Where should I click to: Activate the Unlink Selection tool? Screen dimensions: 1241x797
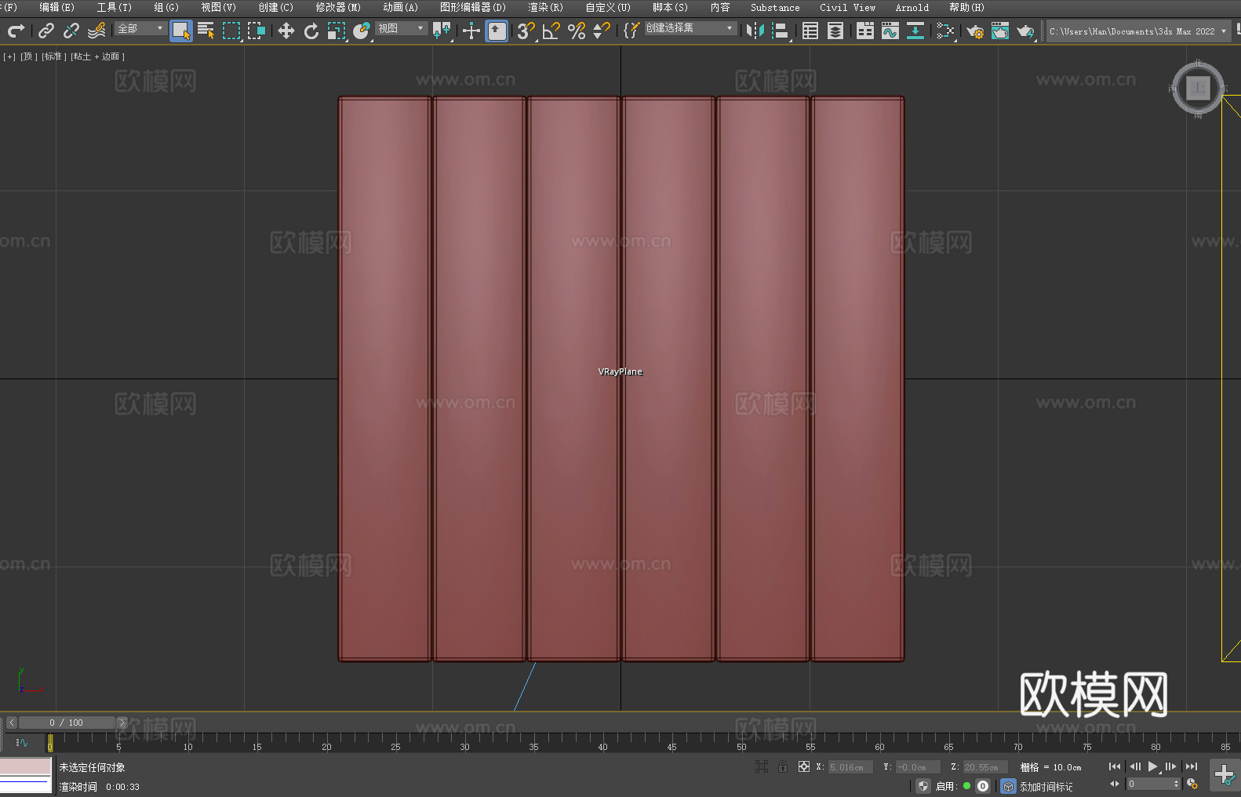71,31
